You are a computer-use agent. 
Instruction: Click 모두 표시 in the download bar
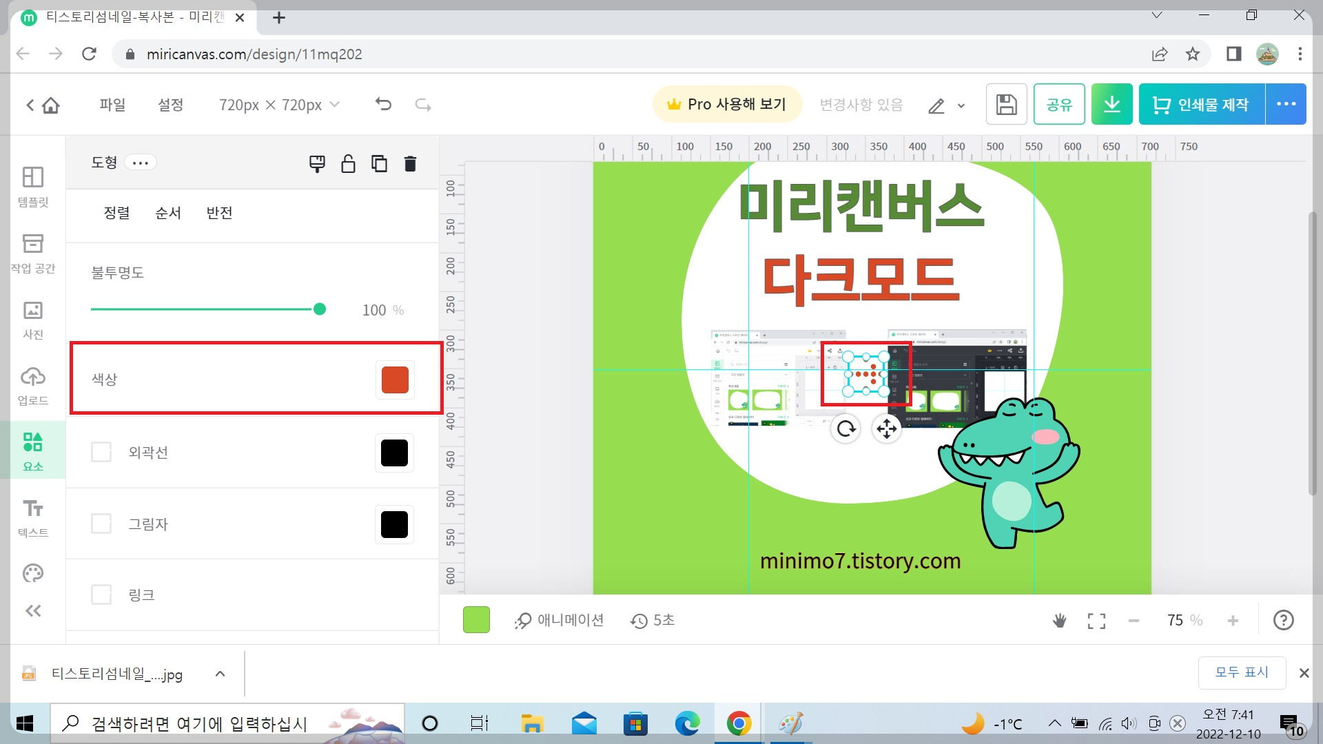pyautogui.click(x=1242, y=672)
